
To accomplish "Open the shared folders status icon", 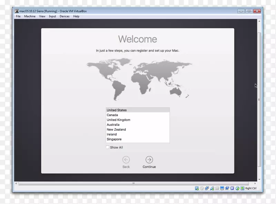I will 217,188.
